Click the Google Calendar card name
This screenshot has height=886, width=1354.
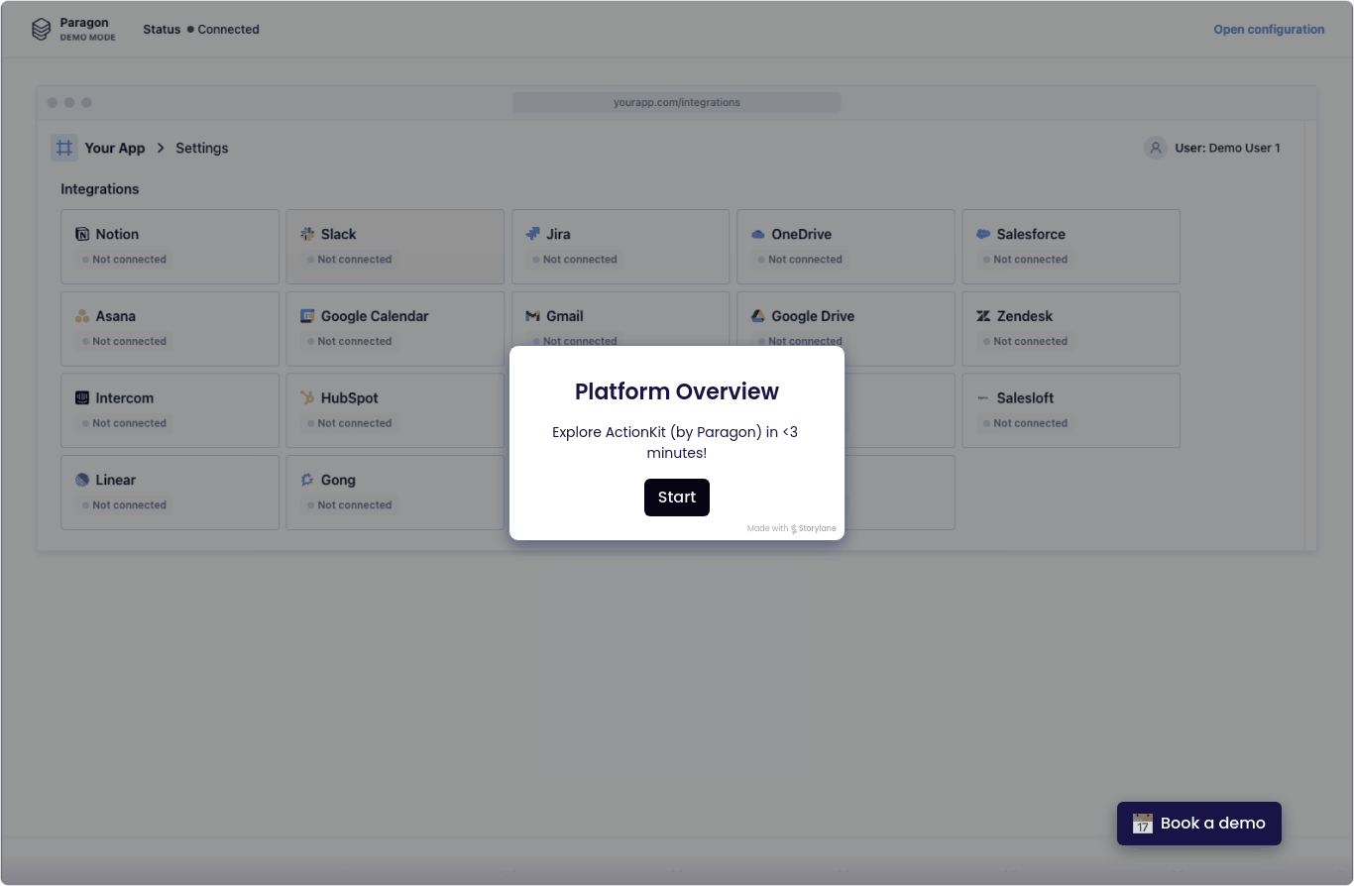pos(375,317)
